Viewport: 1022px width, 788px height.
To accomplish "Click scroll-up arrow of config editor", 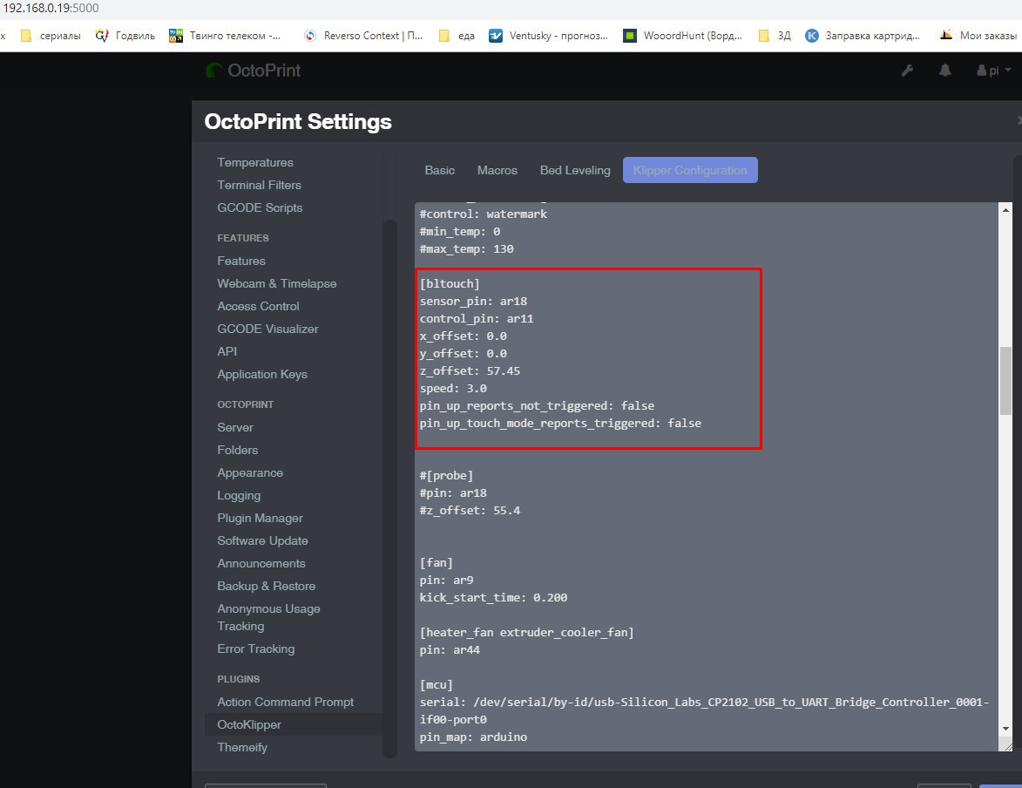I will coord(1005,210).
